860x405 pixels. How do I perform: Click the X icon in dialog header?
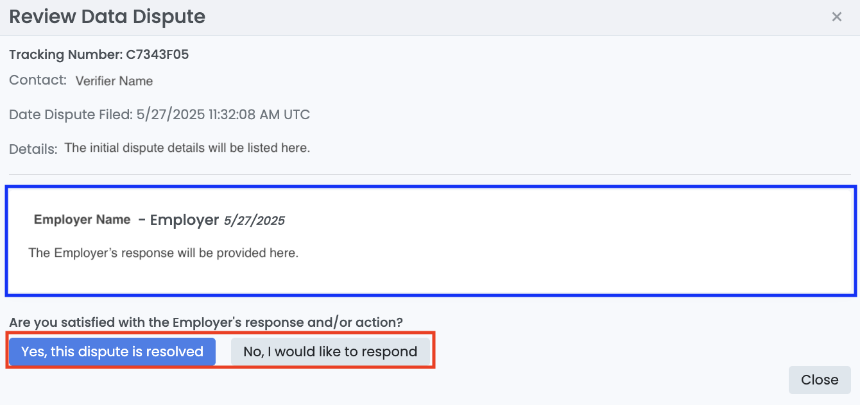point(836,17)
